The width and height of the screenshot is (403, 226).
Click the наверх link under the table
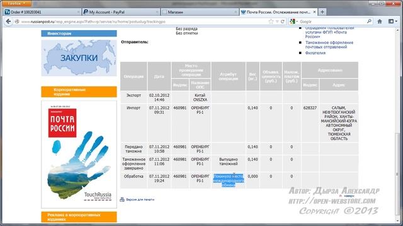[349, 196]
